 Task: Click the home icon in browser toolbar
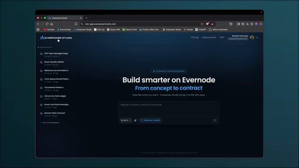tap(52, 24)
